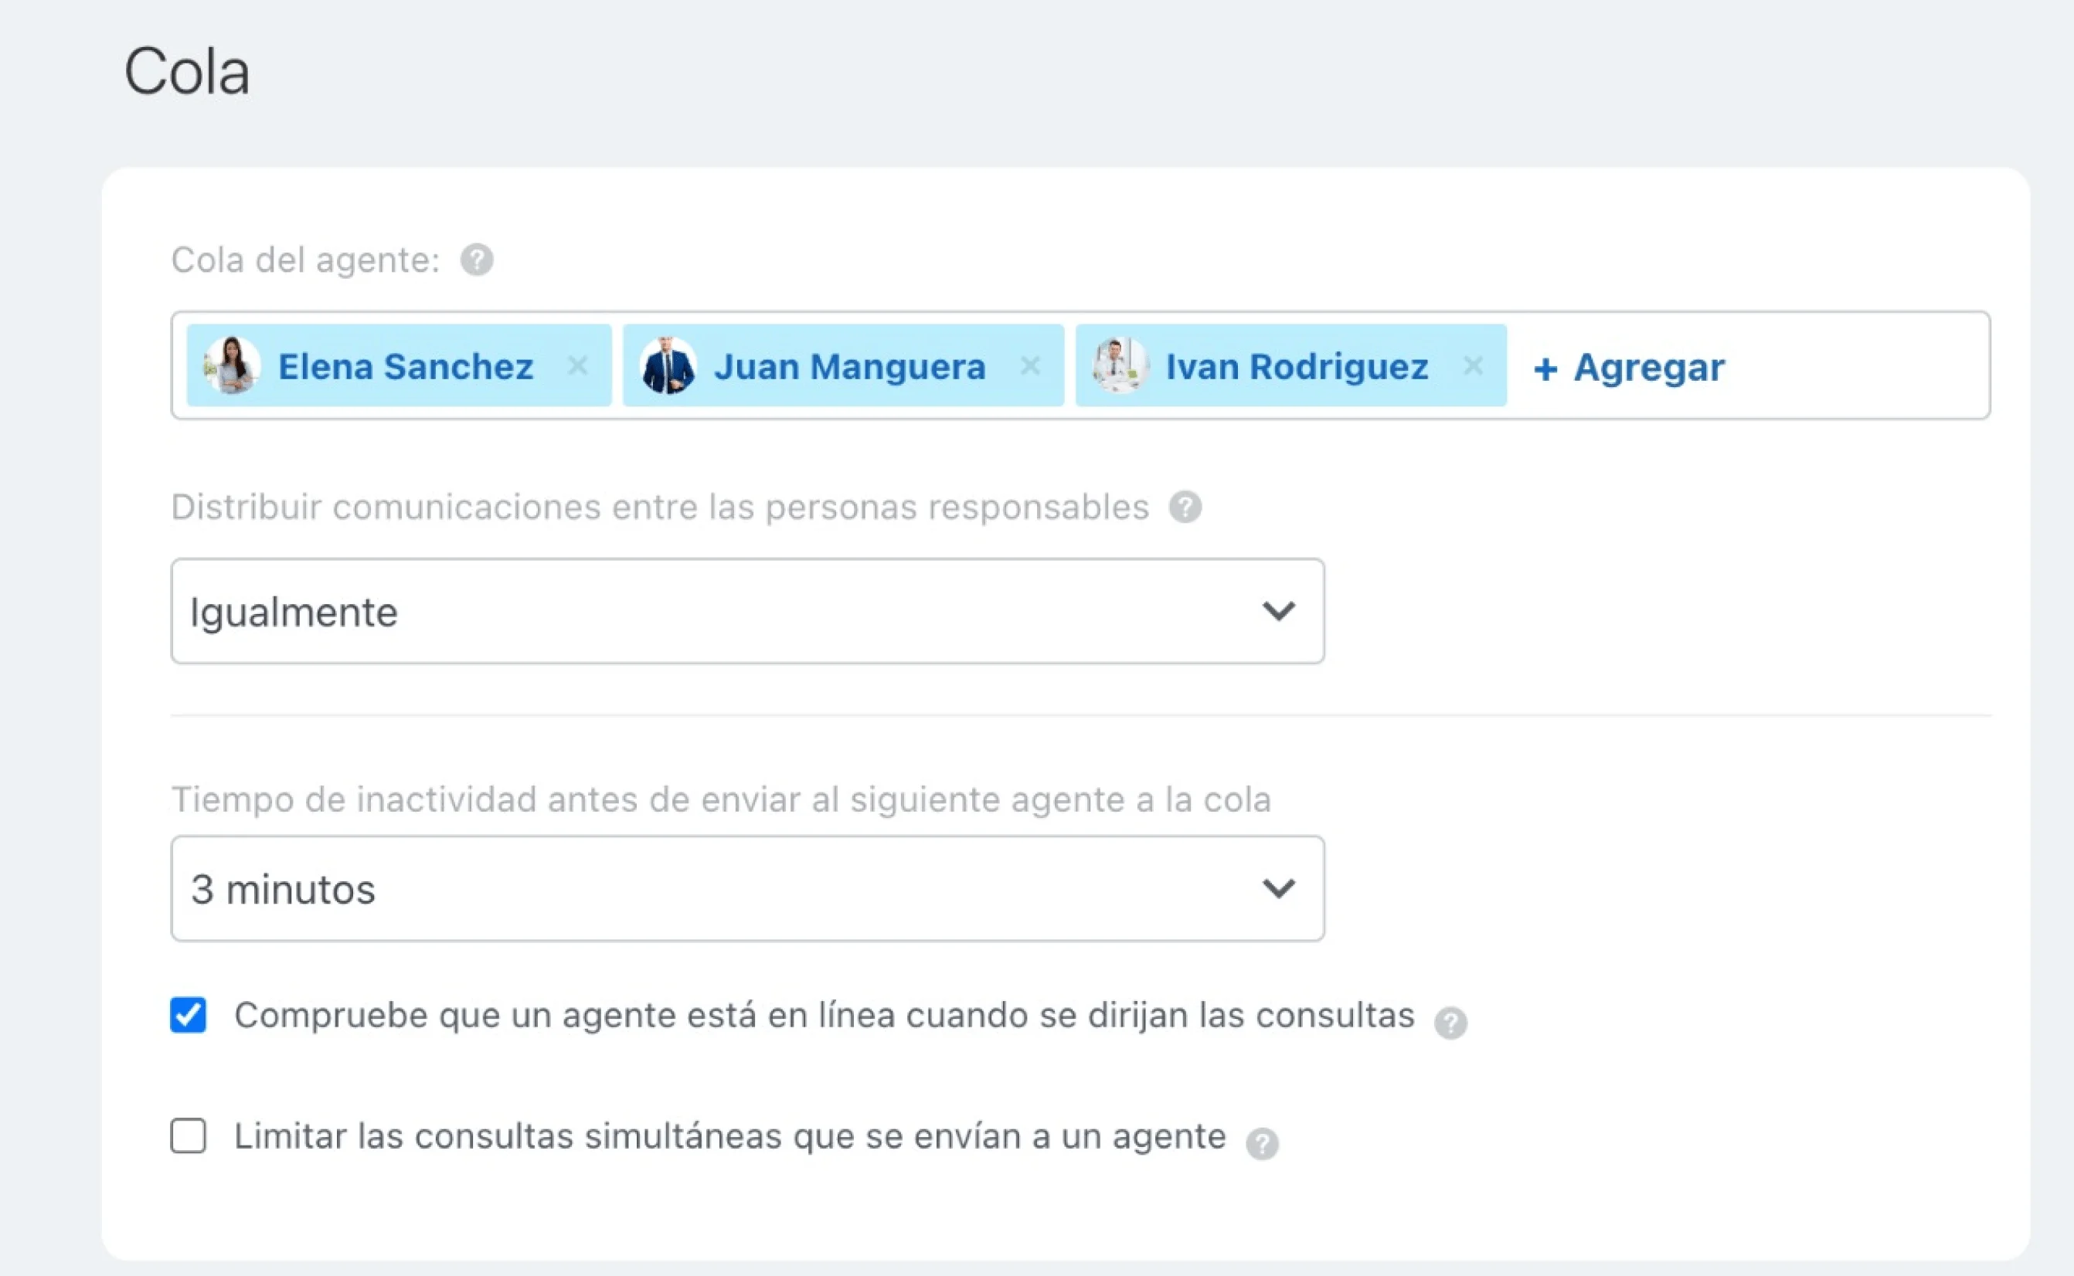Viewport: 2074px width, 1276px height.
Task: Click Agregar to add an agent
Action: 1629,366
